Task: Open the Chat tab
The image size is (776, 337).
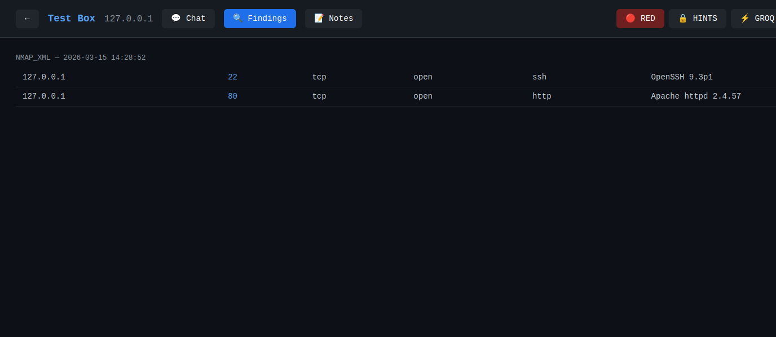Action: point(188,19)
